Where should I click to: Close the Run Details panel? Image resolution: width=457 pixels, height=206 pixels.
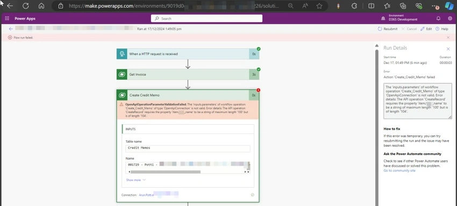448,49
